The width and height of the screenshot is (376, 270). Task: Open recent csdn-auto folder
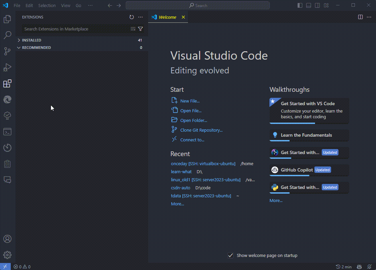click(x=181, y=188)
